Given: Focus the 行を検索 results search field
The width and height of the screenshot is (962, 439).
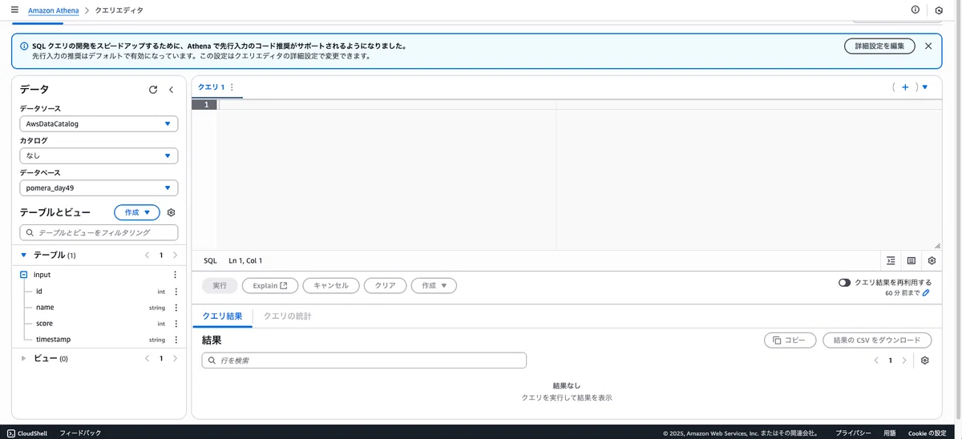Looking at the screenshot, I should point(364,360).
